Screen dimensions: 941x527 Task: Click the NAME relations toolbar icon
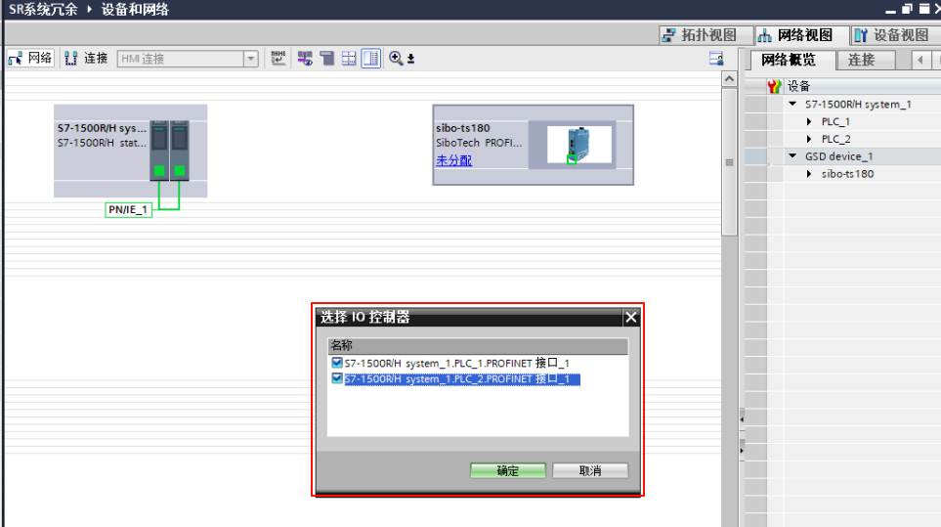[278, 59]
